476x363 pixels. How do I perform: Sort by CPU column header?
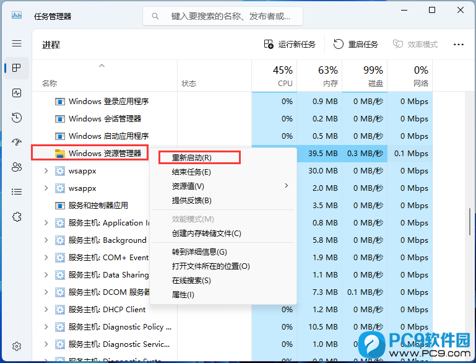(274, 76)
